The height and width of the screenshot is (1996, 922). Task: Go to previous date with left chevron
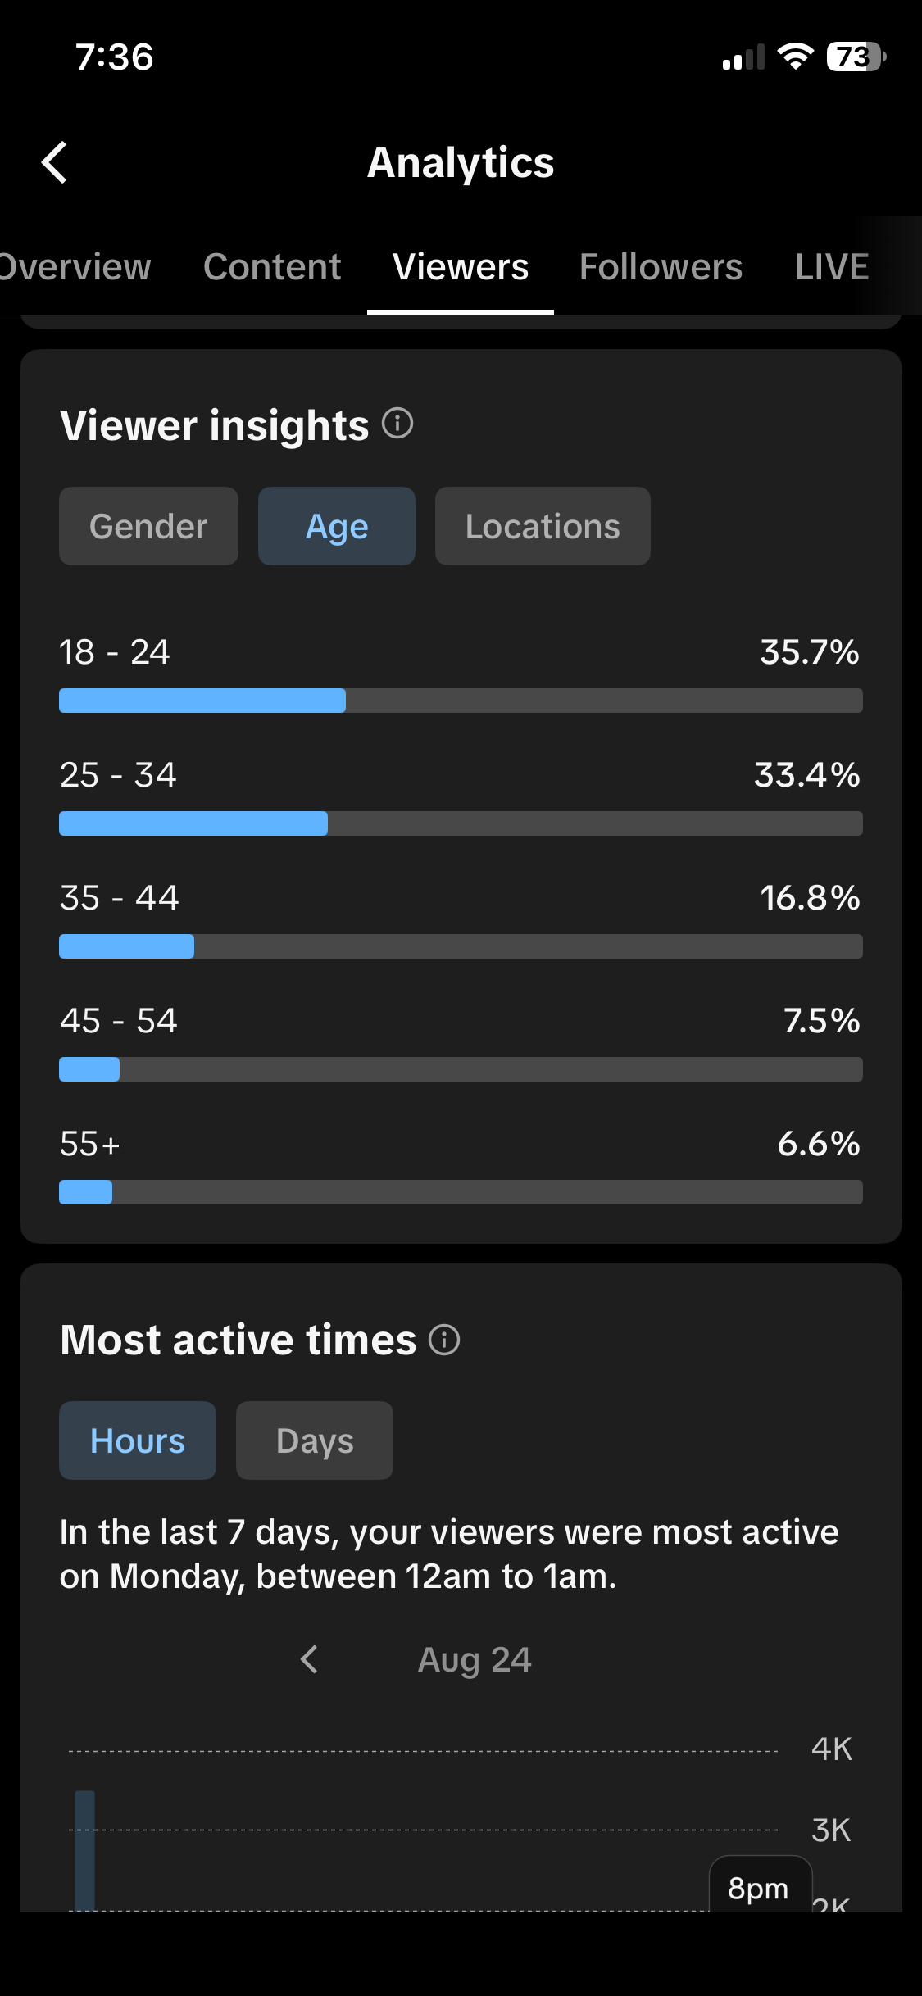(x=309, y=1659)
